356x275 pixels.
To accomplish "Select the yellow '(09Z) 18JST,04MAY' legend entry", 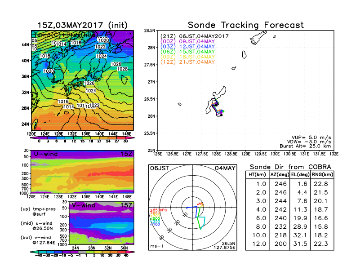I will [x=187, y=57].
